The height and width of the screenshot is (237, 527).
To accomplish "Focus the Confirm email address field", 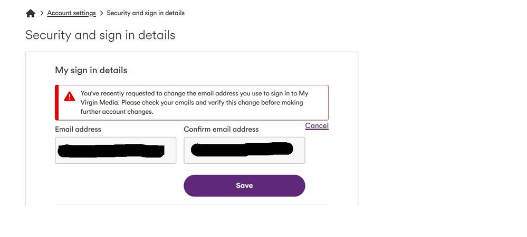I will pyautogui.click(x=244, y=150).
